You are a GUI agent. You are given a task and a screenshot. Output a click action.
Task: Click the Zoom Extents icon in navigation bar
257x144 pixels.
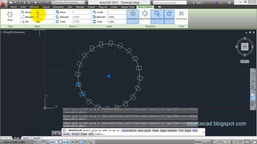click(x=253, y=88)
